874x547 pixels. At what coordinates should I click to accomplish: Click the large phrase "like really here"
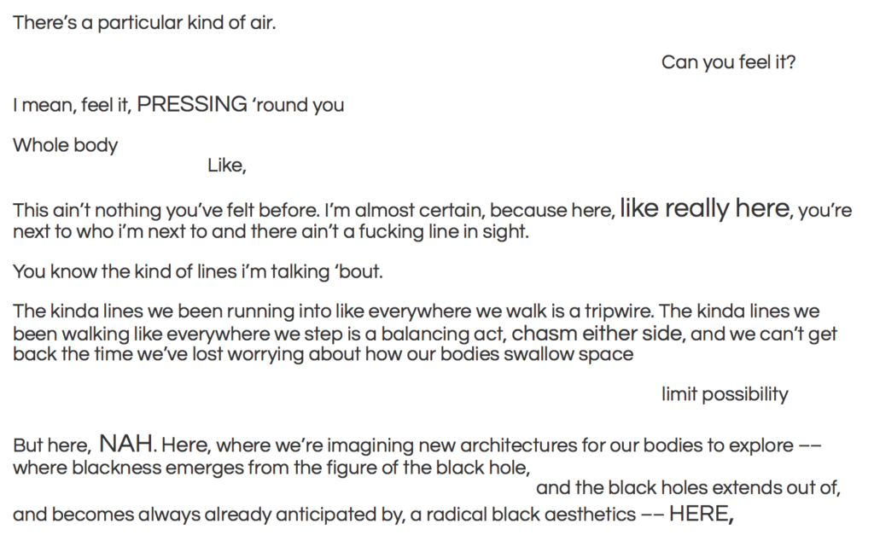tap(705, 207)
